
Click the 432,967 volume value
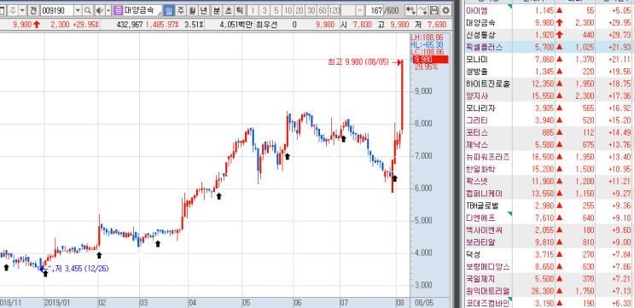[130, 25]
